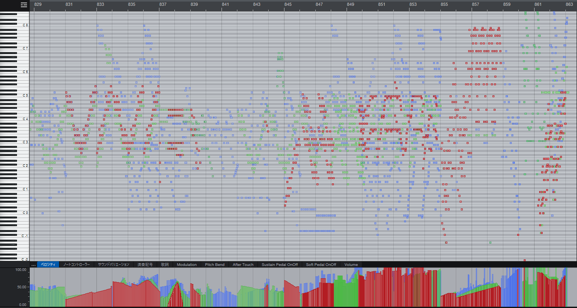Click measure 861 on the timeline ruler

[537, 5]
